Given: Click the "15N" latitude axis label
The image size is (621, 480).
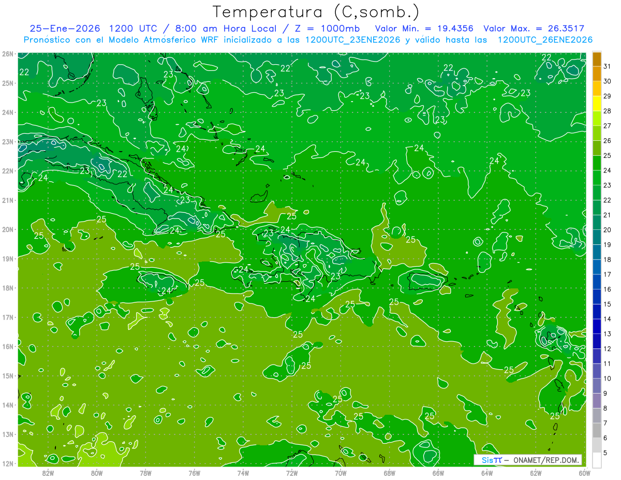Looking at the screenshot, I should coord(8,375).
